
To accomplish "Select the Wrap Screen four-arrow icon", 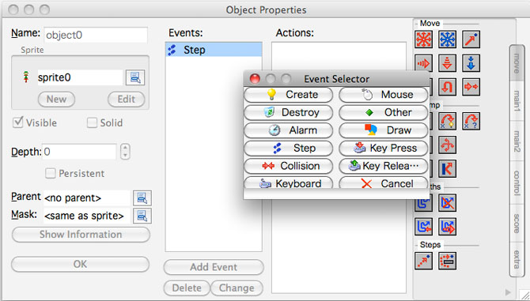I will [x=447, y=145].
